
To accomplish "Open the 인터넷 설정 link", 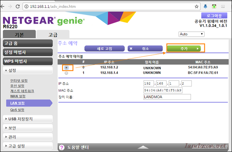I will [19, 81].
